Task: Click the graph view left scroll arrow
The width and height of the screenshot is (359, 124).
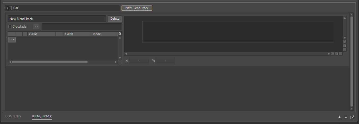Action: [x=126, y=54]
